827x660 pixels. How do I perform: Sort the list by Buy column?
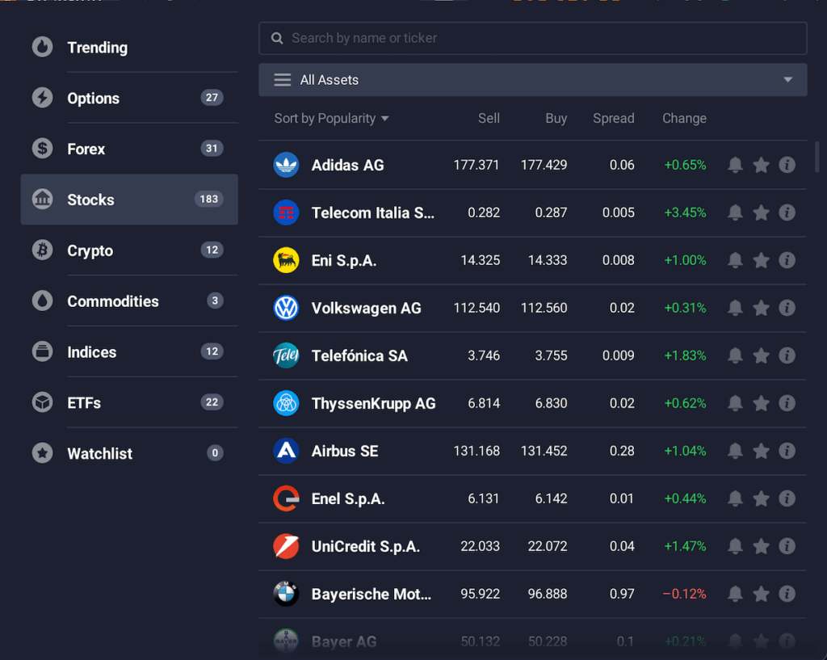click(556, 118)
